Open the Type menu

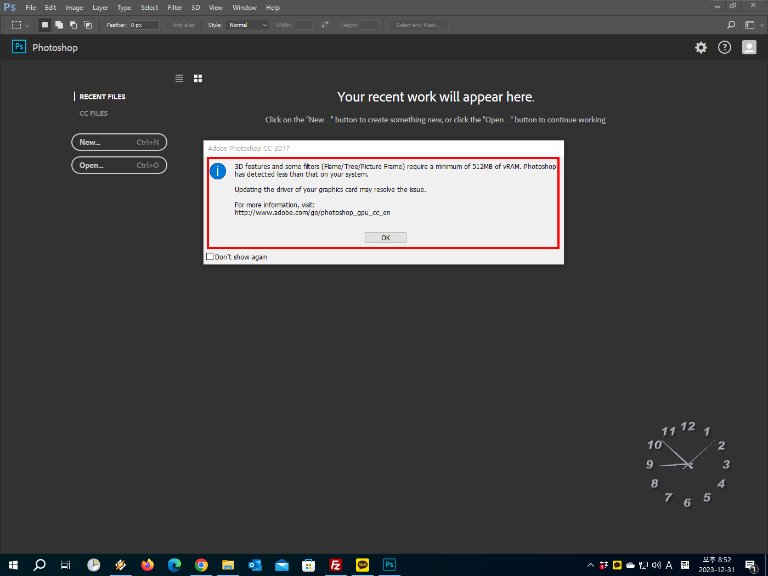tap(124, 8)
